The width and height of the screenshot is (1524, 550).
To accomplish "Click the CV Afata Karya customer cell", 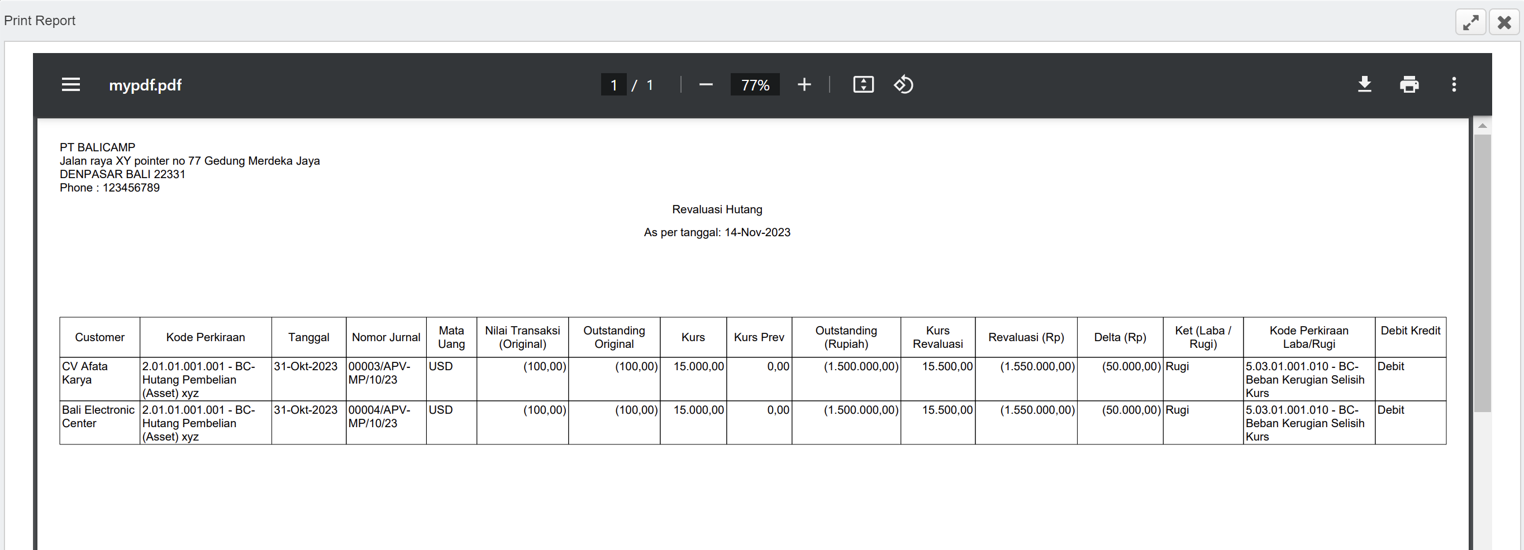I will pyautogui.click(x=84, y=373).
